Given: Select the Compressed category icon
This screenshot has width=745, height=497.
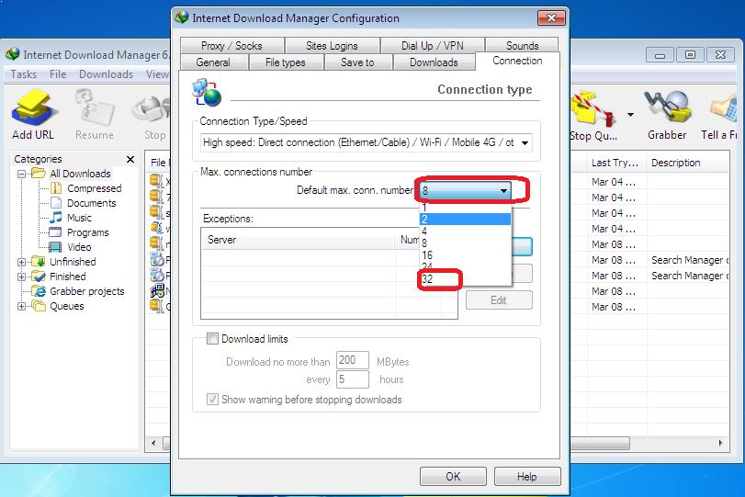Looking at the screenshot, I should (56, 188).
